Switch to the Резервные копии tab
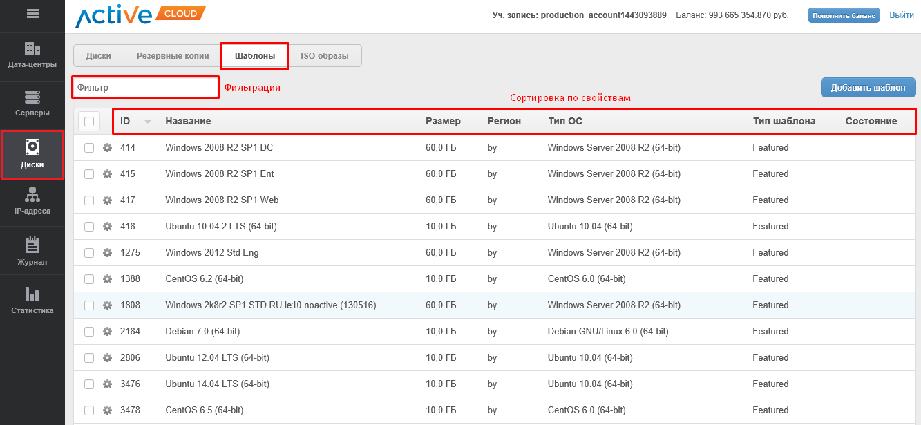This screenshot has width=921, height=425. [173, 56]
